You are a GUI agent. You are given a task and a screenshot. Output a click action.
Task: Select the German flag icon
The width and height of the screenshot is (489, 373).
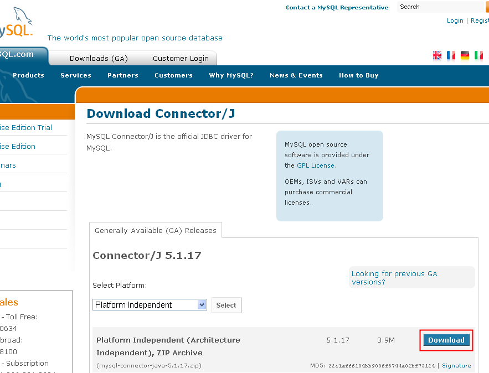pyautogui.click(x=465, y=55)
